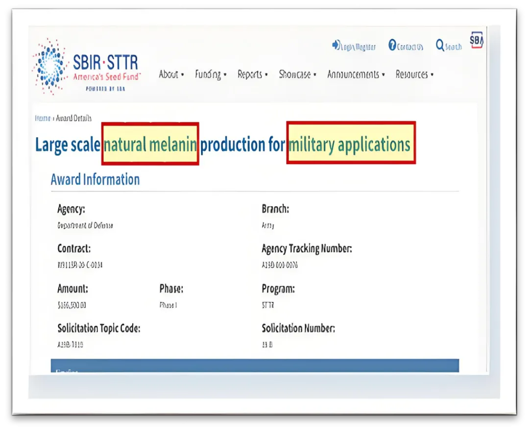
Task: Click the solicitation topic code value
Action: tap(70, 345)
